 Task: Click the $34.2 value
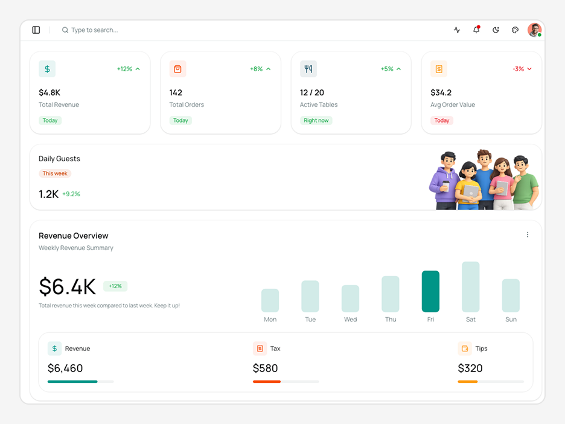441,92
